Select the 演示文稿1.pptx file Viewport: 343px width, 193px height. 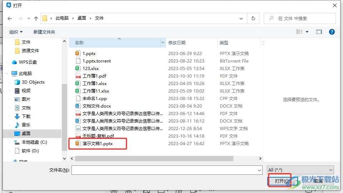(x=98, y=143)
